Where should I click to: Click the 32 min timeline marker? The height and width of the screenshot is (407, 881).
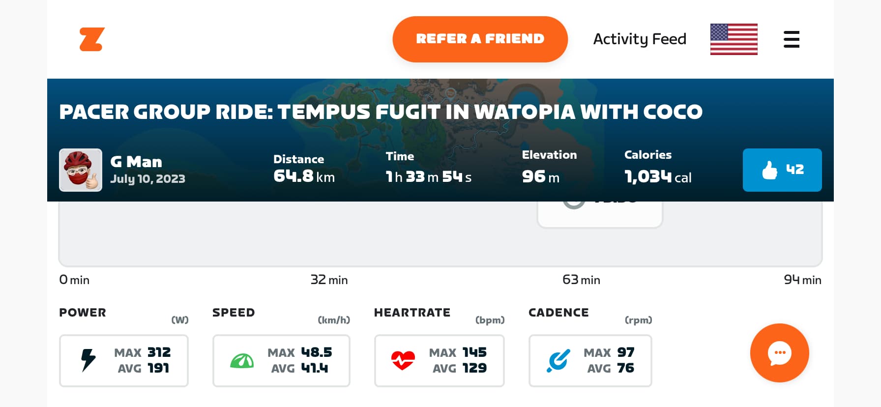point(329,280)
